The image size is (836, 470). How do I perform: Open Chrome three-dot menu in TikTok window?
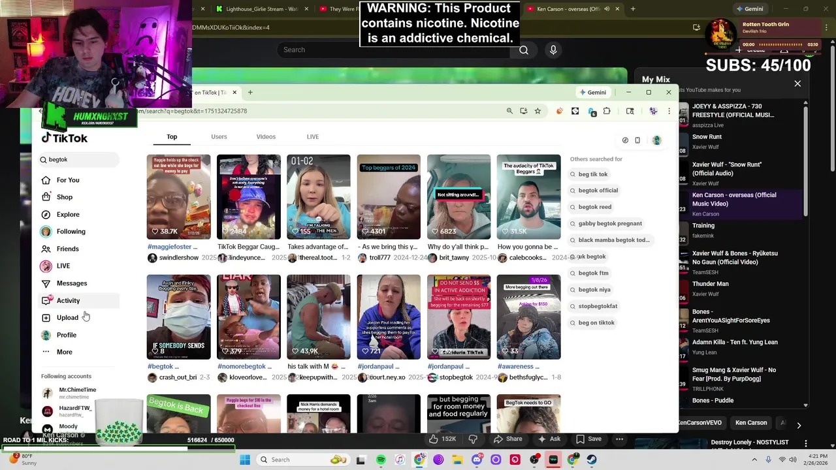tap(669, 111)
